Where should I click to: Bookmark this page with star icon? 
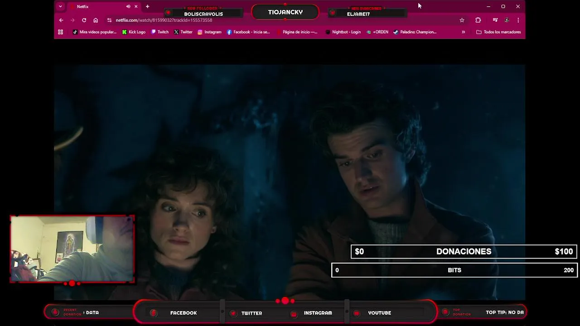[x=462, y=20]
